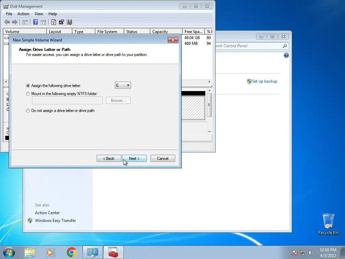Open the Windows Easy Transfer link
The height and width of the screenshot is (259, 345).
(55, 221)
